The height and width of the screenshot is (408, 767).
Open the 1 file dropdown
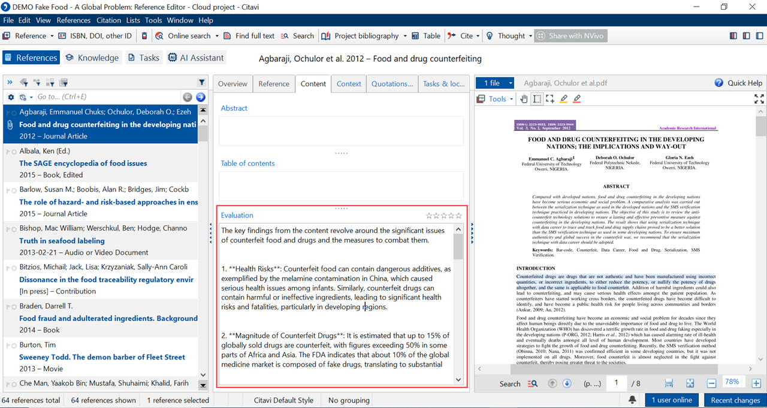pyautogui.click(x=511, y=83)
